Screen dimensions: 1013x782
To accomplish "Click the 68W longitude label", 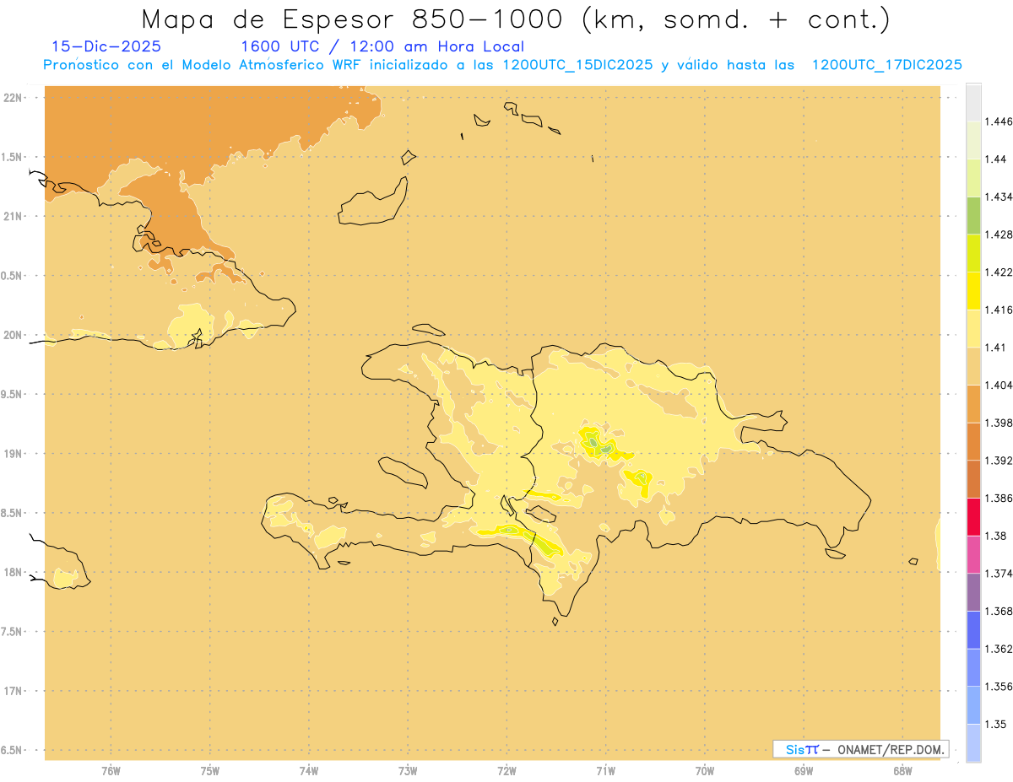I will point(902,770).
